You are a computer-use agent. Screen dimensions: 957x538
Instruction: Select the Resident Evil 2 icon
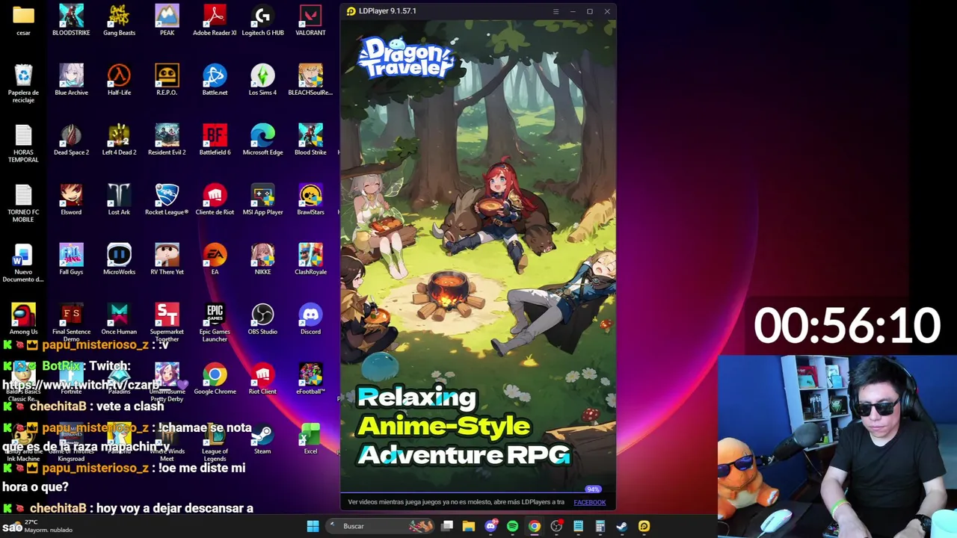click(x=167, y=140)
